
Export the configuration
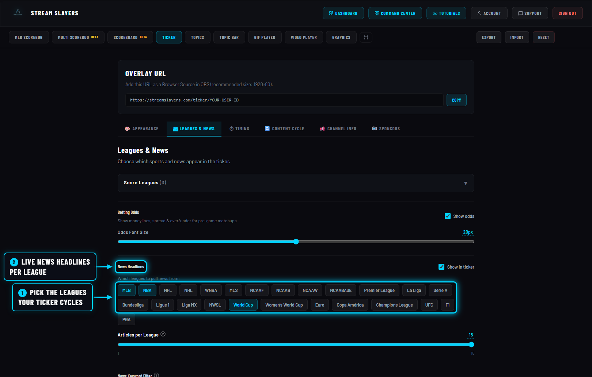click(x=489, y=37)
